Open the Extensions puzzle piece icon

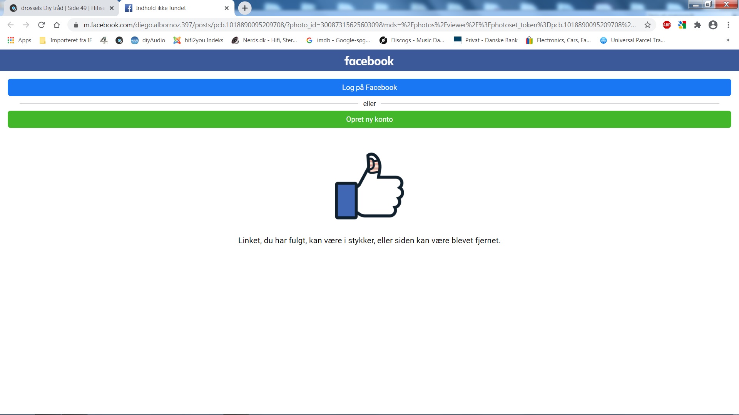click(x=697, y=25)
